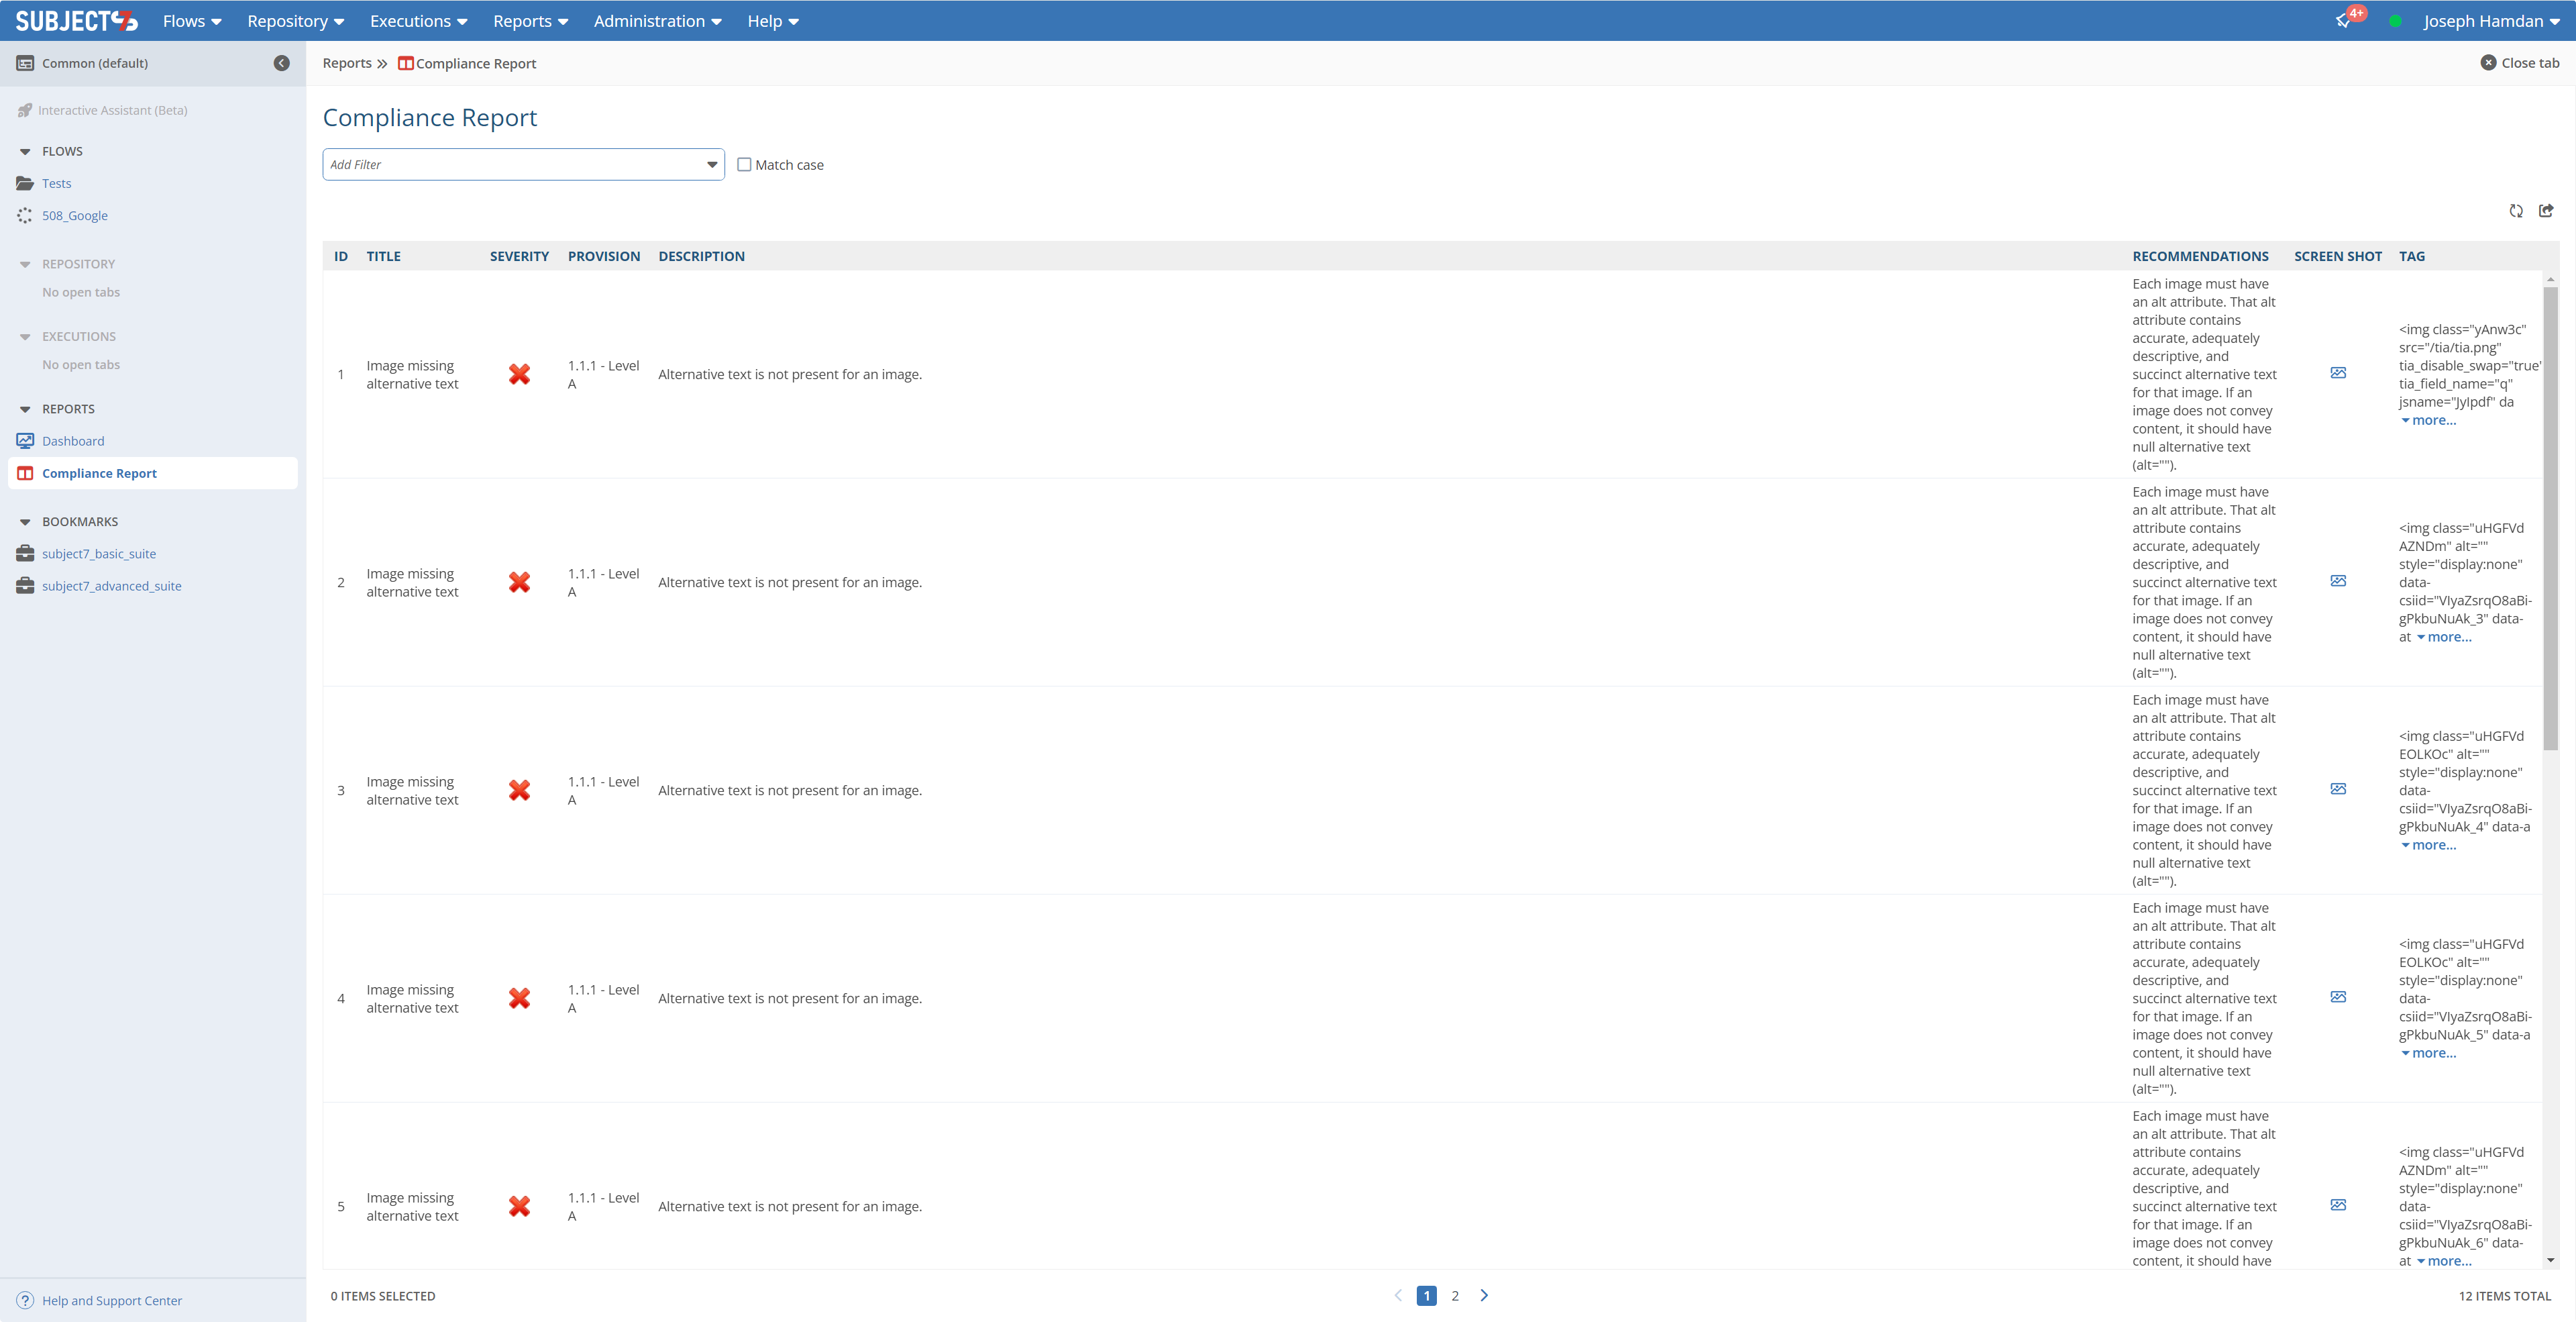Go to page 2 of results

click(x=1455, y=1296)
